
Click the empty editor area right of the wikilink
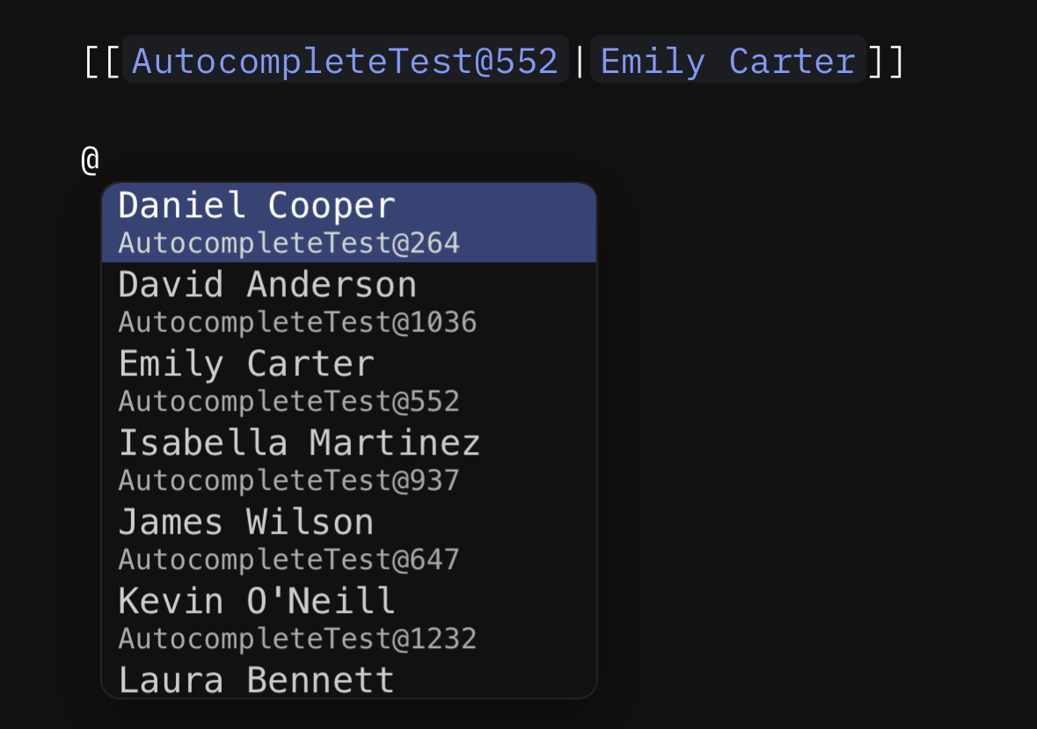(x=968, y=62)
